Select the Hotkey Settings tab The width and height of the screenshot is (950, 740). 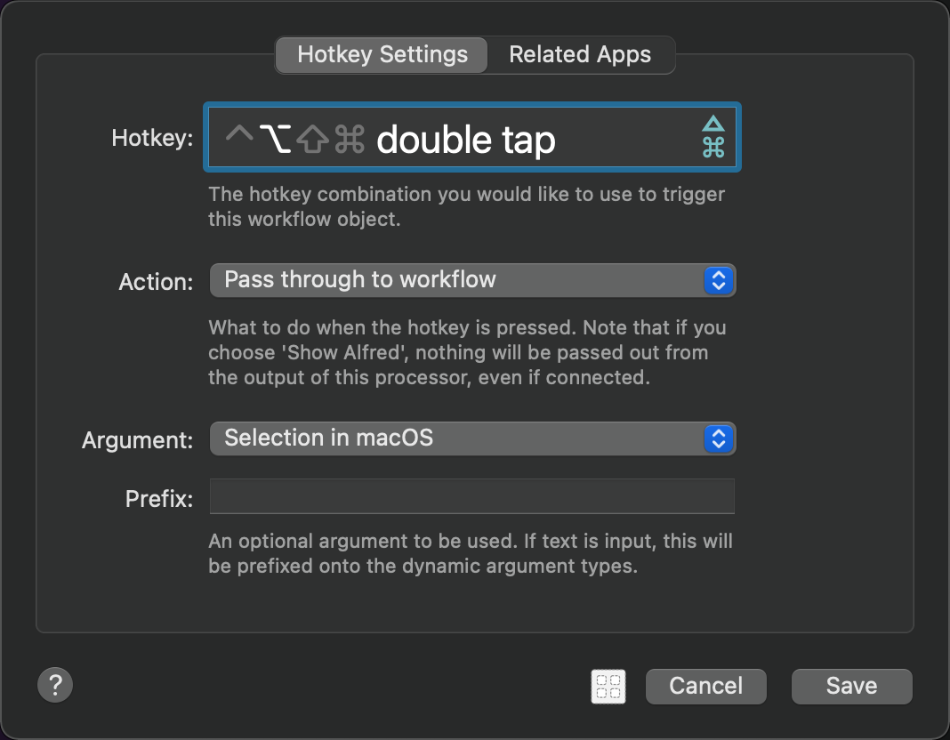[382, 54]
